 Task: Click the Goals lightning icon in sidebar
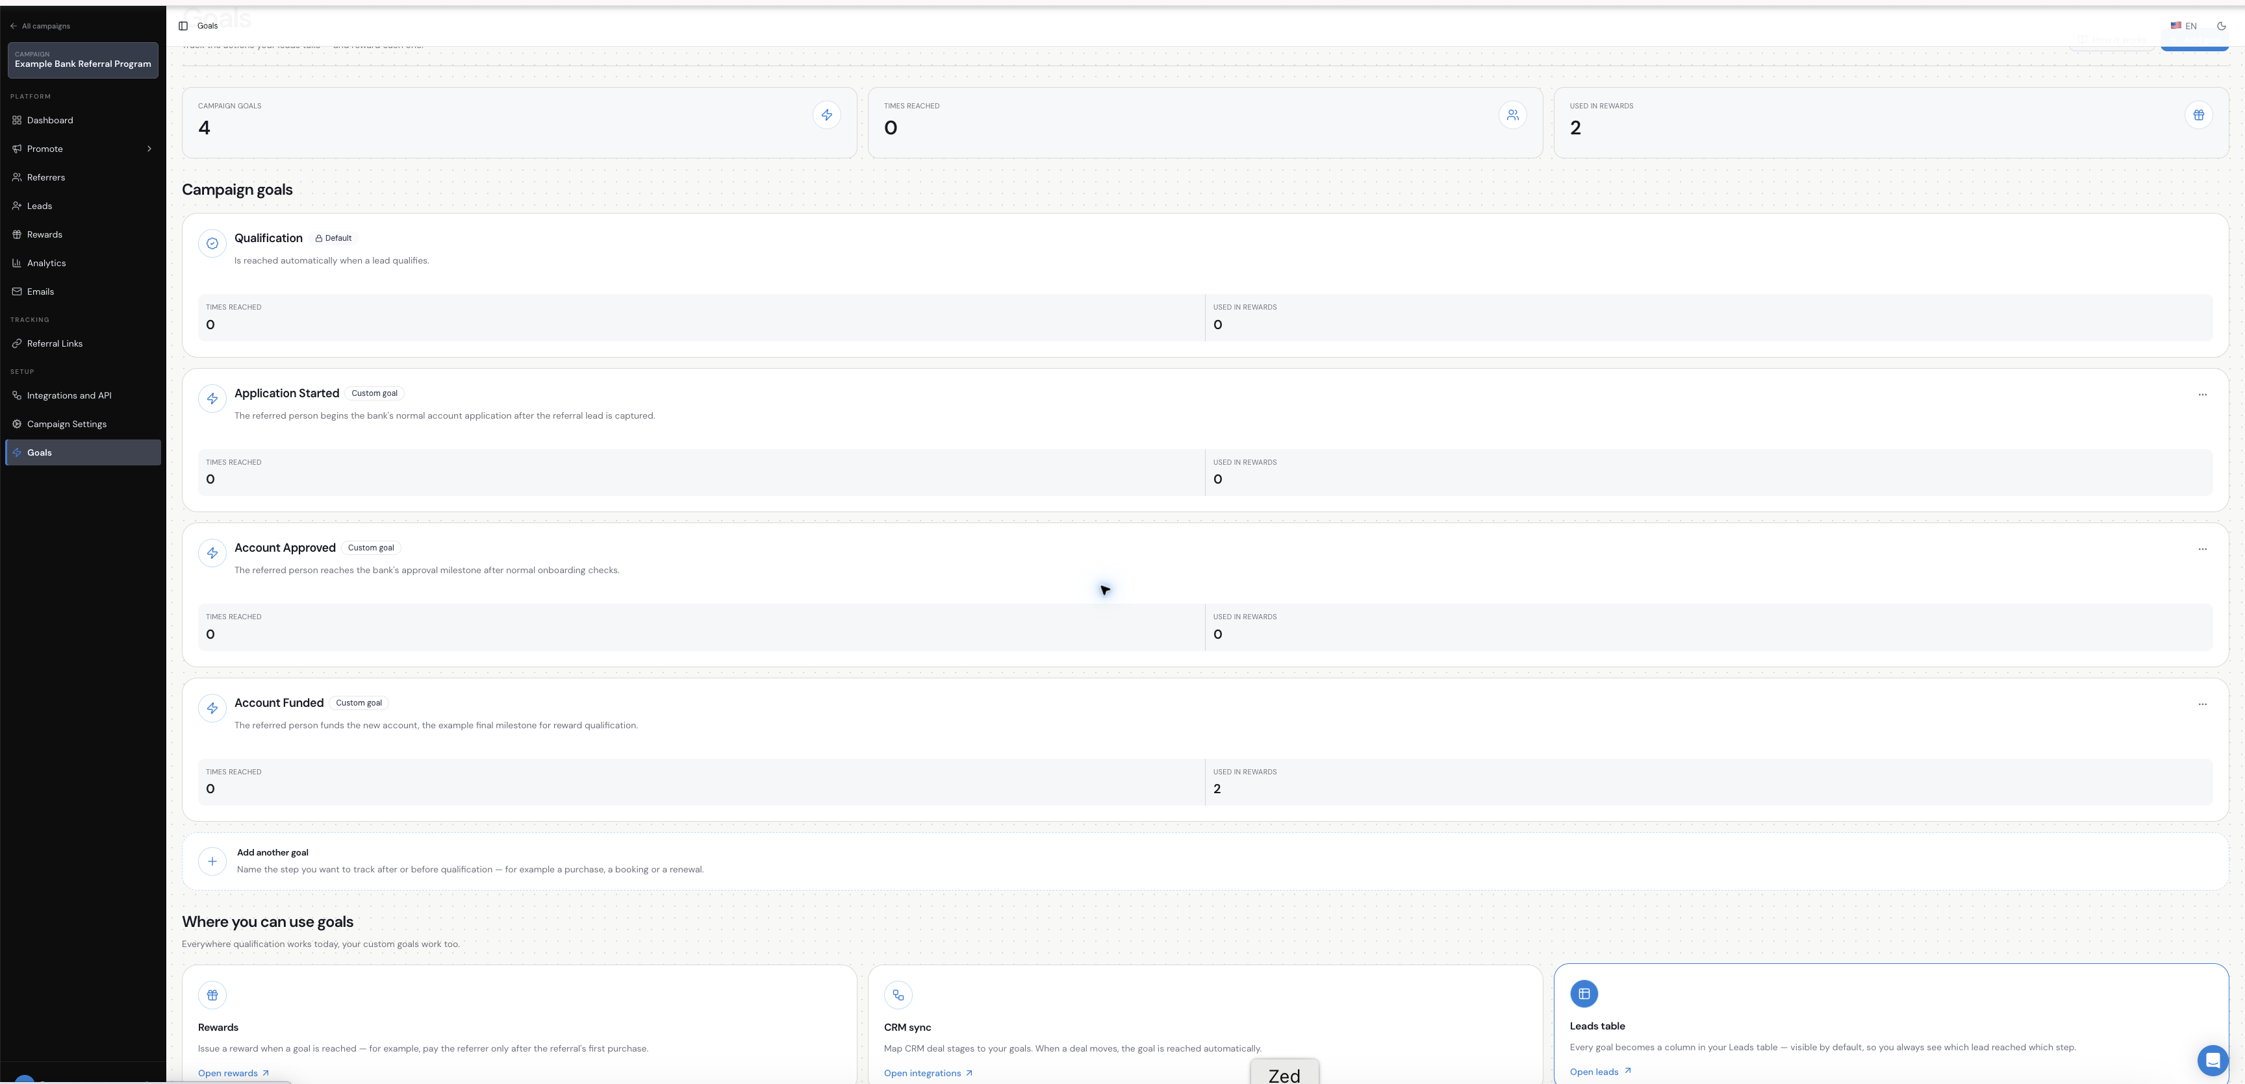pyautogui.click(x=16, y=453)
